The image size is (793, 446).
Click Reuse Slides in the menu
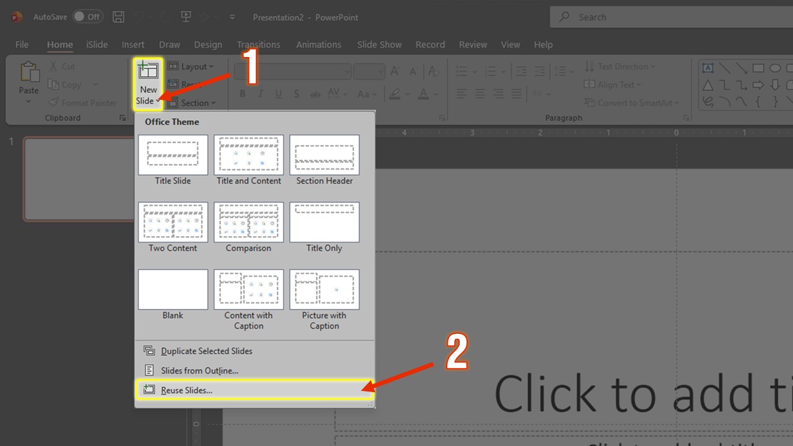tap(187, 390)
